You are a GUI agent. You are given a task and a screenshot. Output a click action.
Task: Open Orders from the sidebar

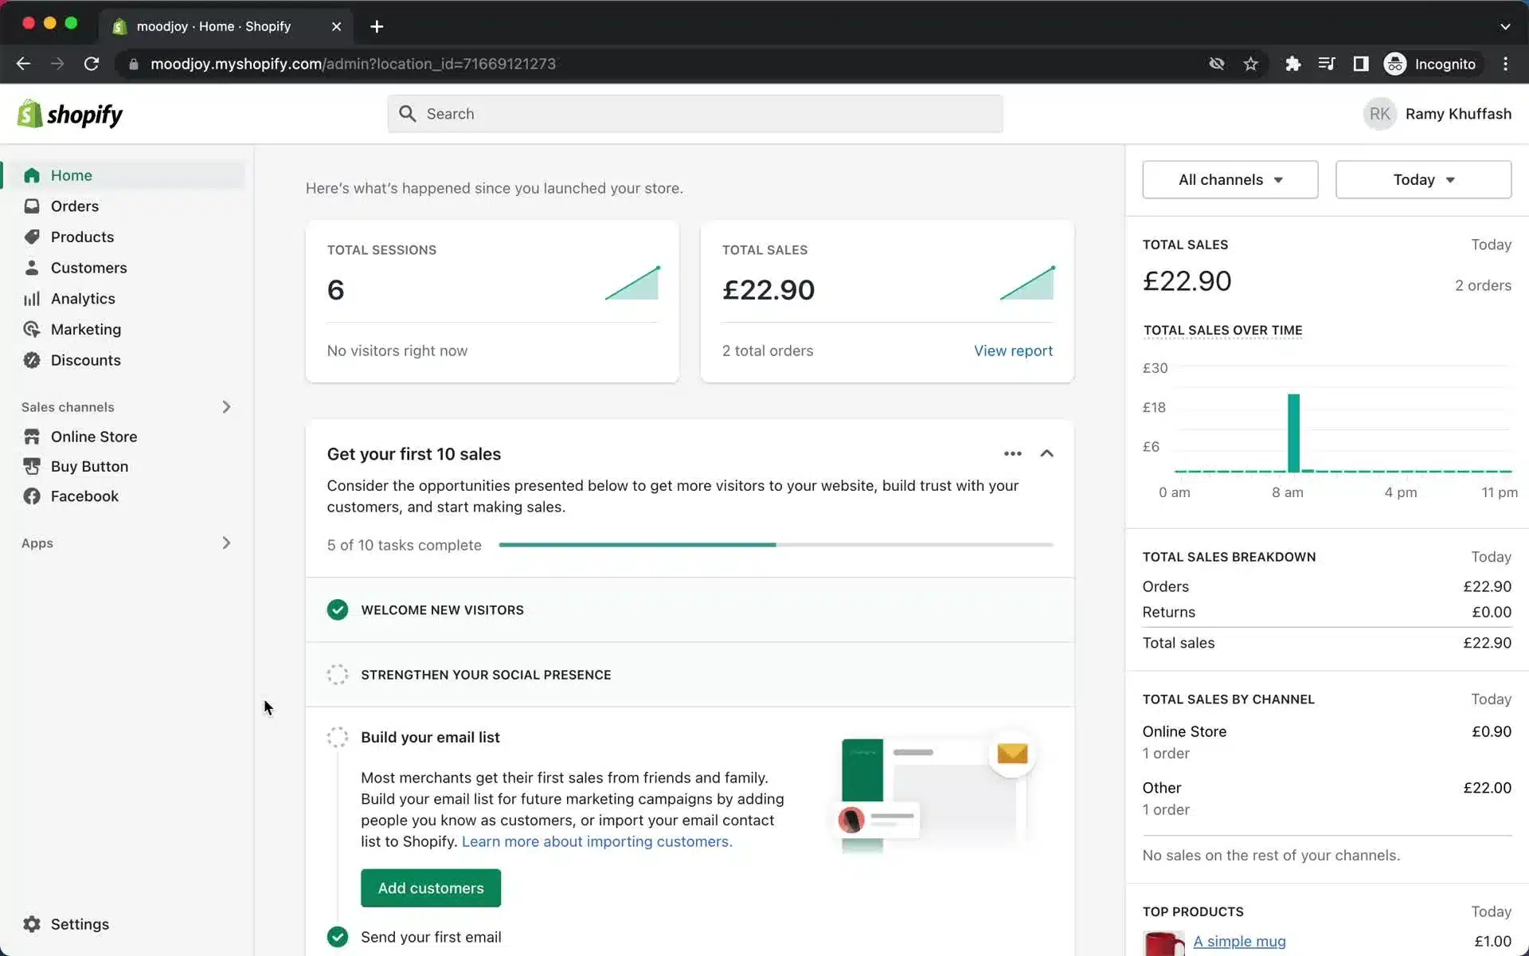tap(32, 206)
